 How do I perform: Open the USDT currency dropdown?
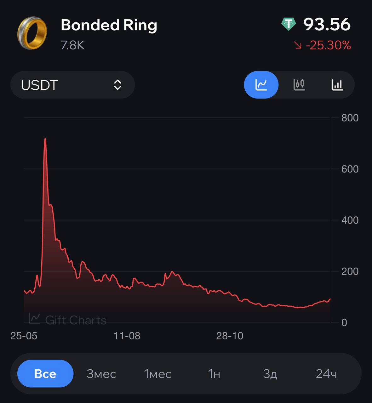tap(72, 85)
